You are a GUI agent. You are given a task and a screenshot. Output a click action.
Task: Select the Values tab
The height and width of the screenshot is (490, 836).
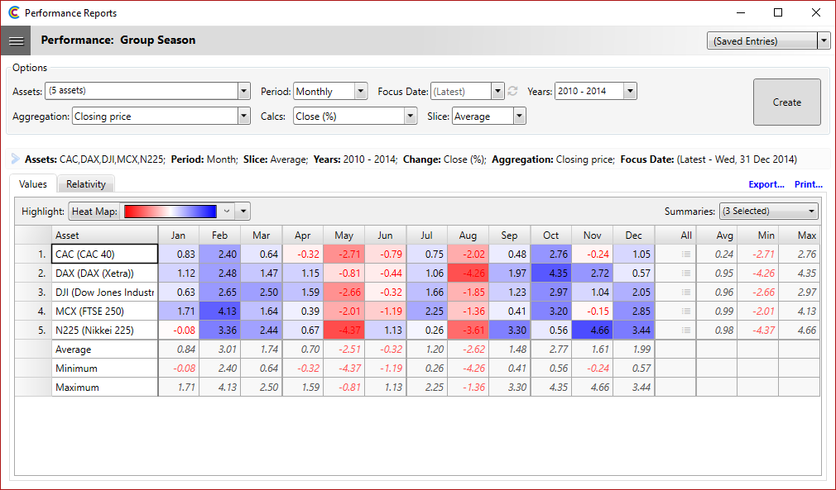pyautogui.click(x=33, y=184)
